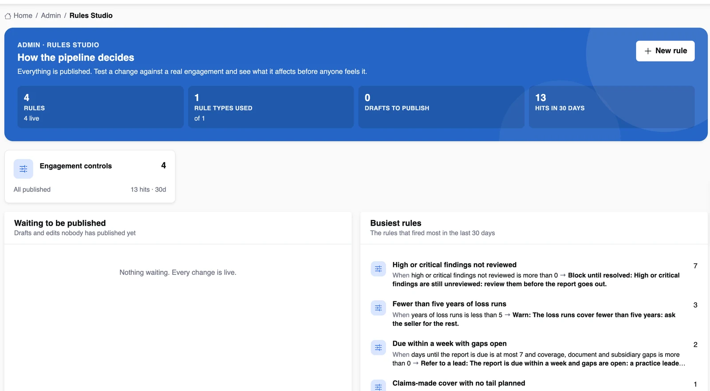Open 'Claims-made cover with no tail planned' rule
Image resolution: width=710 pixels, height=391 pixels.
point(459,383)
